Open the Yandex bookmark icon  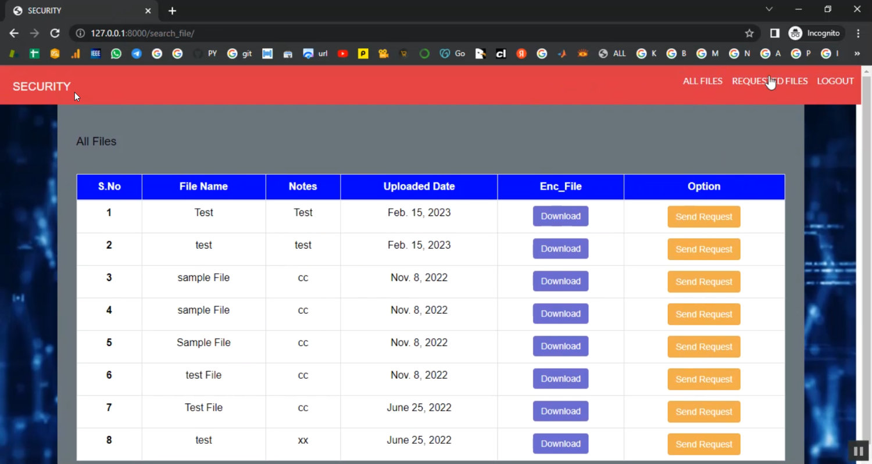[x=521, y=53]
